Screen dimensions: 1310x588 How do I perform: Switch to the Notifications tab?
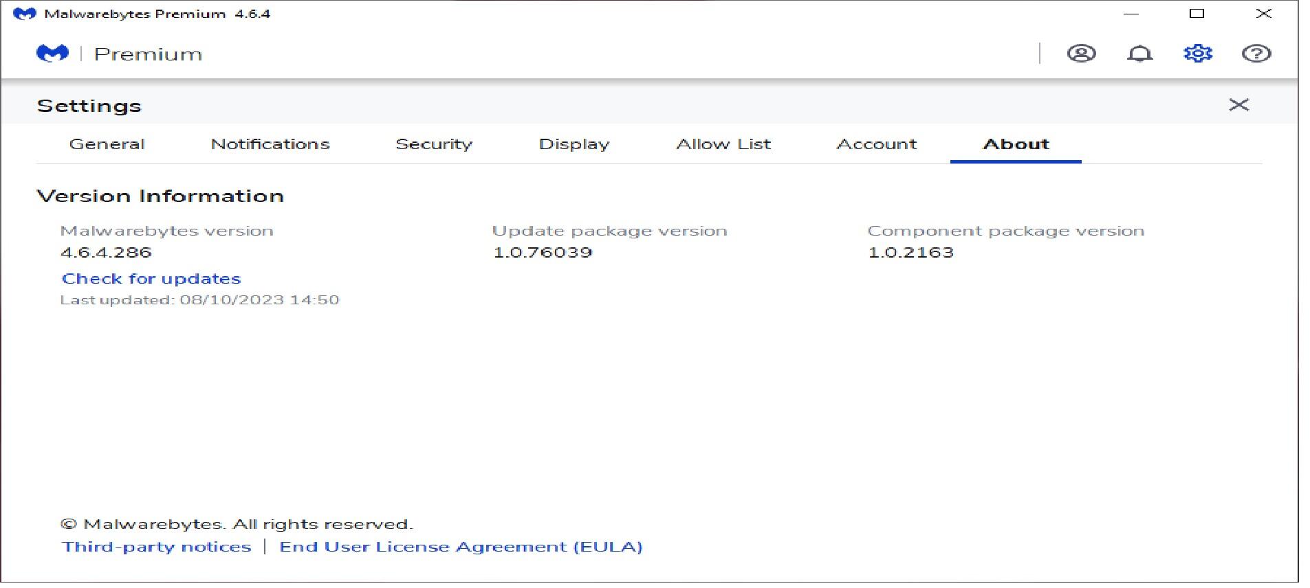(270, 144)
